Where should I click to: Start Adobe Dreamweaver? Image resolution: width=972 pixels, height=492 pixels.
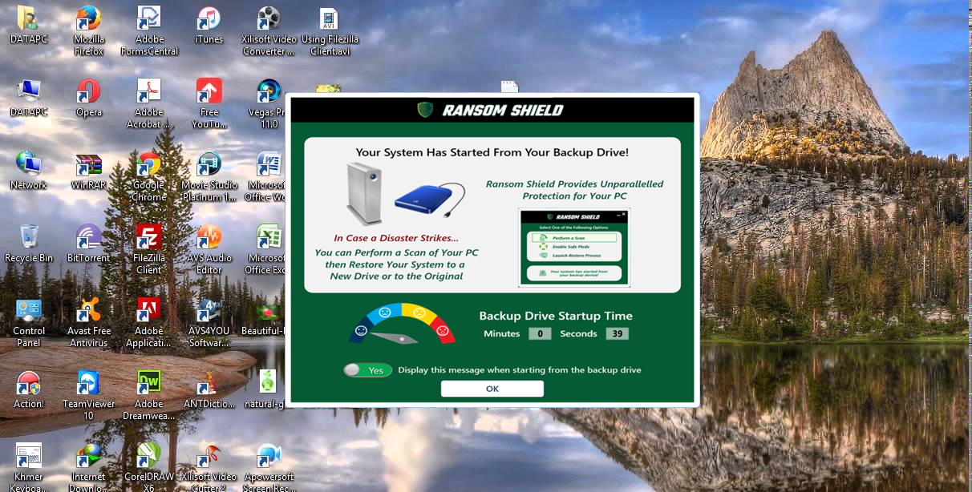click(148, 381)
